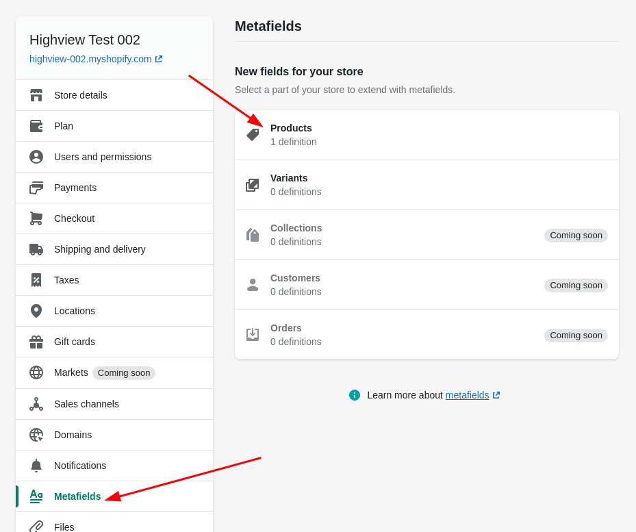
Task: Click the Products tag icon
Action: (x=253, y=135)
